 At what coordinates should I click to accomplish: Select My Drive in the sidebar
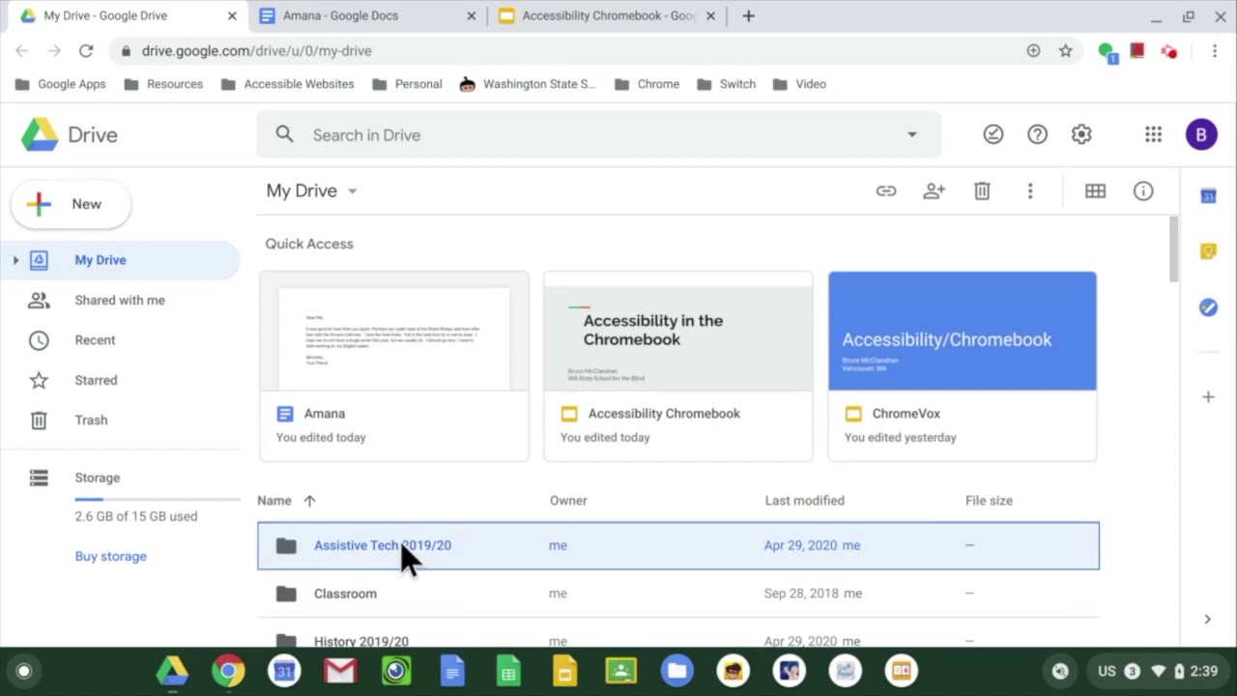[x=120, y=260]
